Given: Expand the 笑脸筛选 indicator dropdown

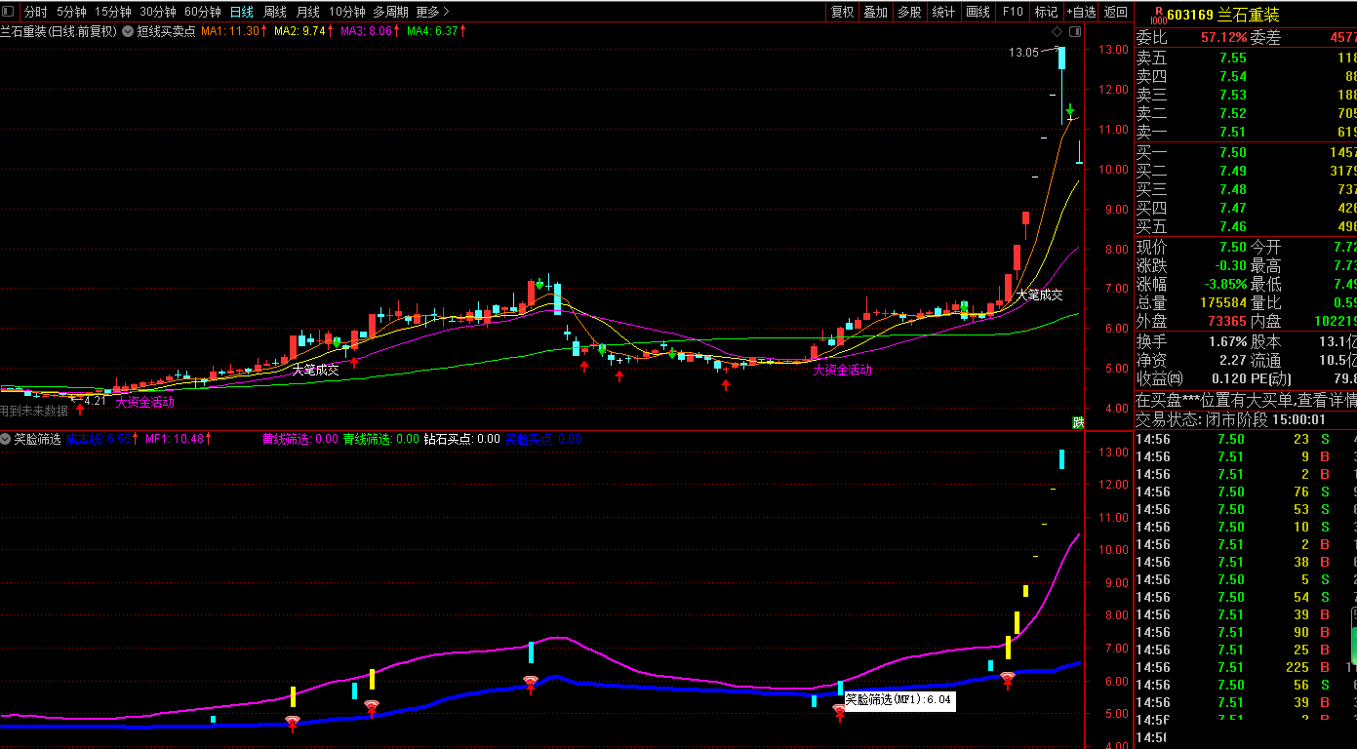Looking at the screenshot, I should pos(6,439).
